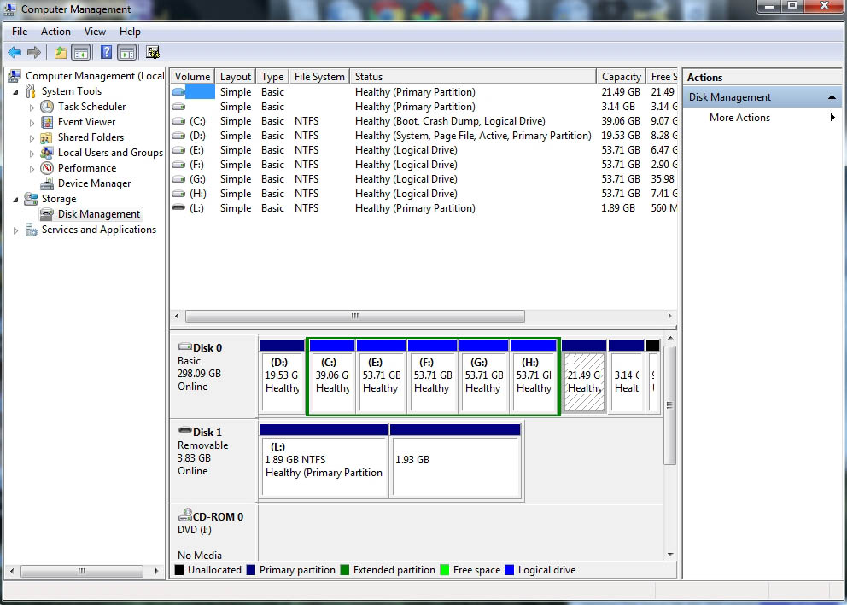Image resolution: width=847 pixels, height=605 pixels.
Task: Open the Device Manager node
Action: 94,183
